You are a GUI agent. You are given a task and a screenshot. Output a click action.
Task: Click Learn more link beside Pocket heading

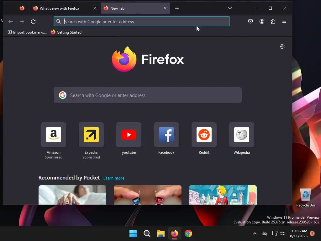click(114, 178)
